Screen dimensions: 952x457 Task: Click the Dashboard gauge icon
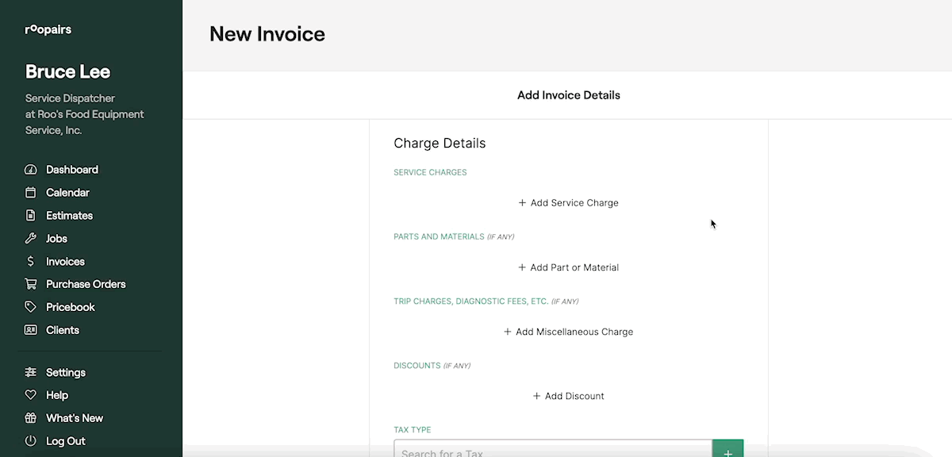tap(31, 170)
